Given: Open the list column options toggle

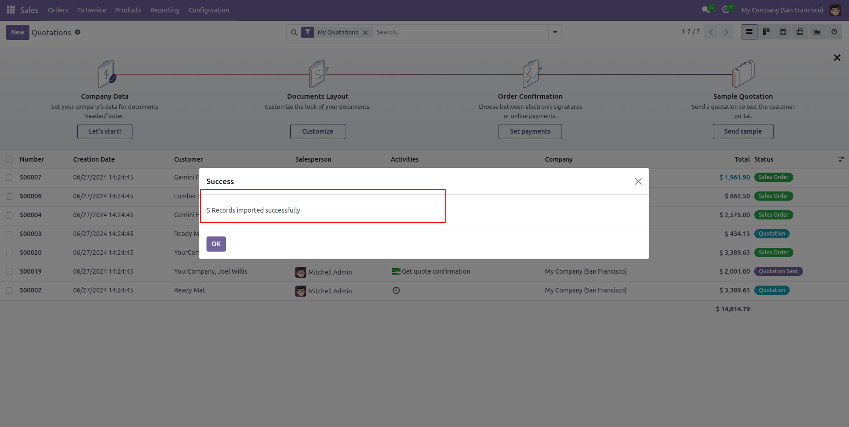Looking at the screenshot, I should [842, 159].
